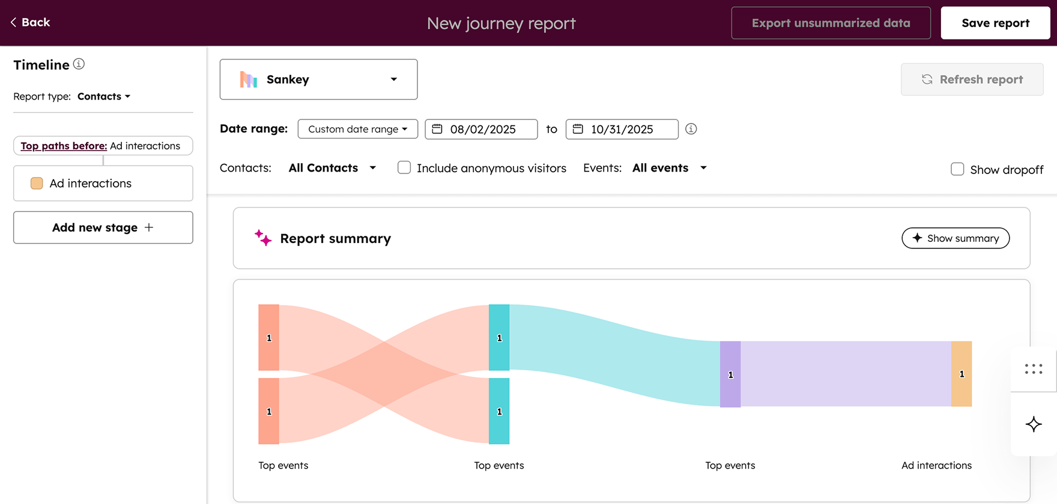1057x504 pixels.
Task: Expand the All Contacts filter dropdown
Action: click(332, 168)
